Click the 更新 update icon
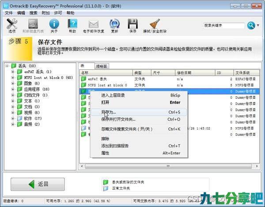The width and height of the screenshot is (265, 207). click(x=114, y=24)
